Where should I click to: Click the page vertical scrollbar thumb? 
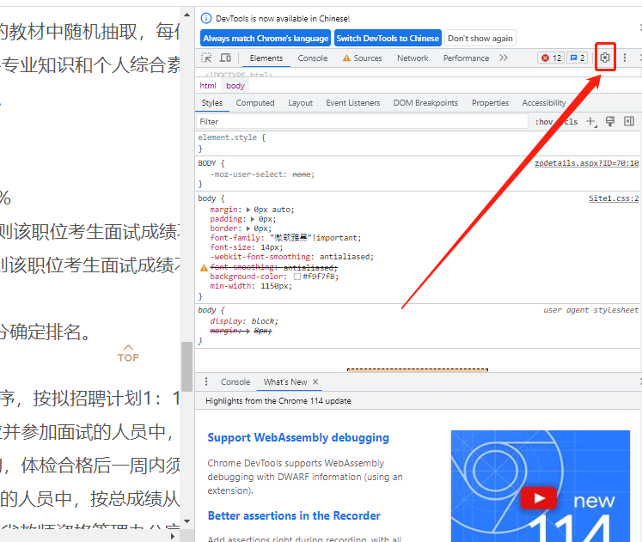coord(187,366)
